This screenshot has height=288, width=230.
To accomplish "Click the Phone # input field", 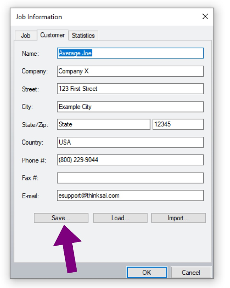I will point(130,160).
